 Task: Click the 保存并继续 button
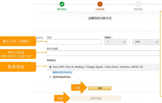(96, 98)
